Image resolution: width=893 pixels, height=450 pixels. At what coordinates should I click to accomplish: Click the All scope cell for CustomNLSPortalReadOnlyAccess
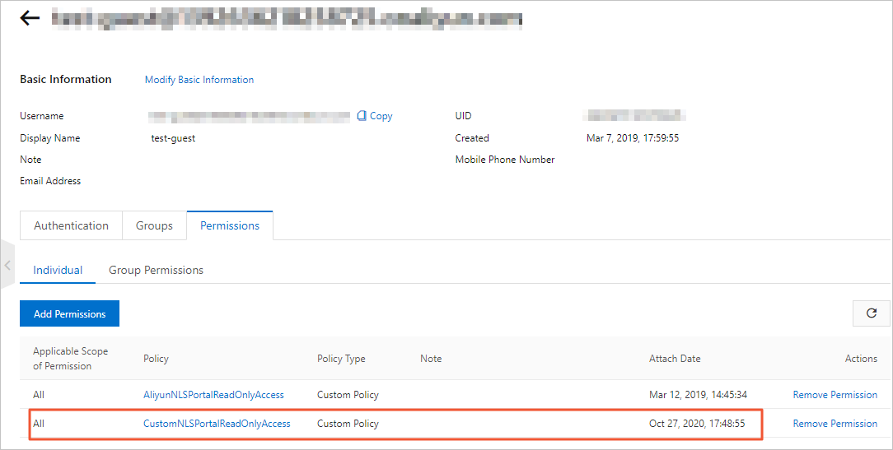tap(39, 423)
